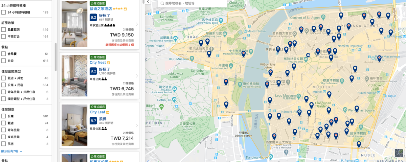
Task: Tick the 免費取消 checkbox
Action: point(3,30)
